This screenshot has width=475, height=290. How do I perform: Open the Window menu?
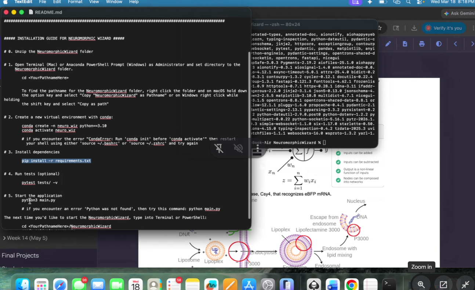pyautogui.click(x=114, y=2)
